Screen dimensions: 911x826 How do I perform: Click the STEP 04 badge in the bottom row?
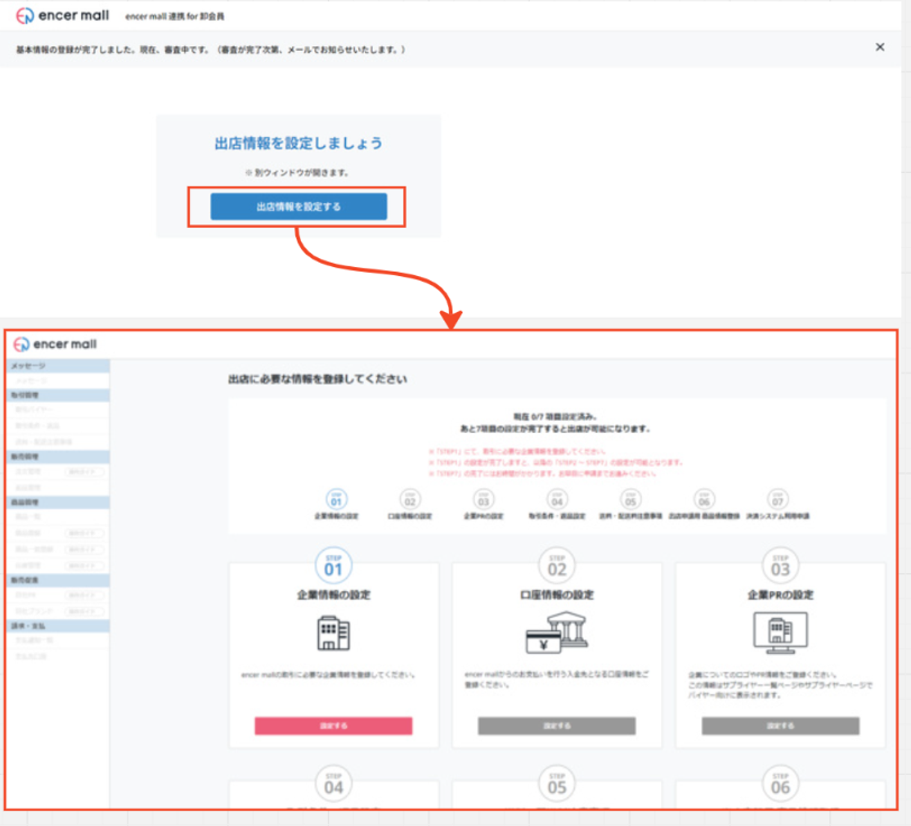[333, 783]
